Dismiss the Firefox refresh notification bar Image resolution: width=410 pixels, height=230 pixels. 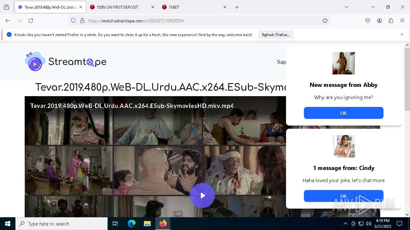click(x=402, y=34)
